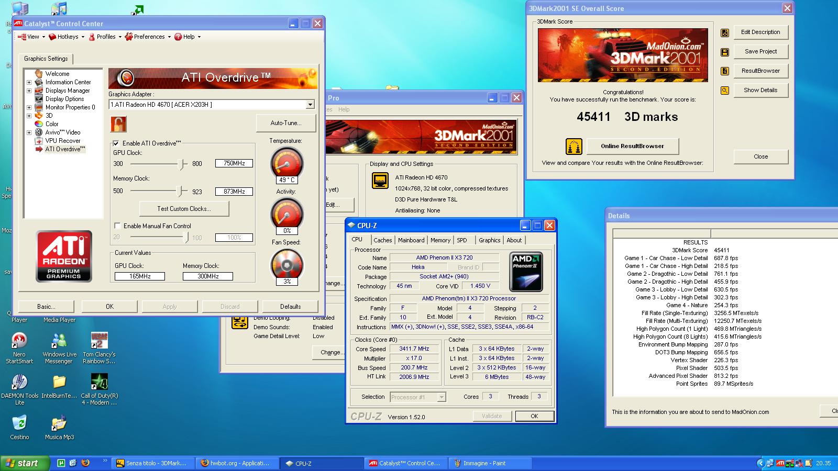This screenshot has height=471, width=838.
Task: Click Online ResultBrowser button
Action: tap(632, 146)
